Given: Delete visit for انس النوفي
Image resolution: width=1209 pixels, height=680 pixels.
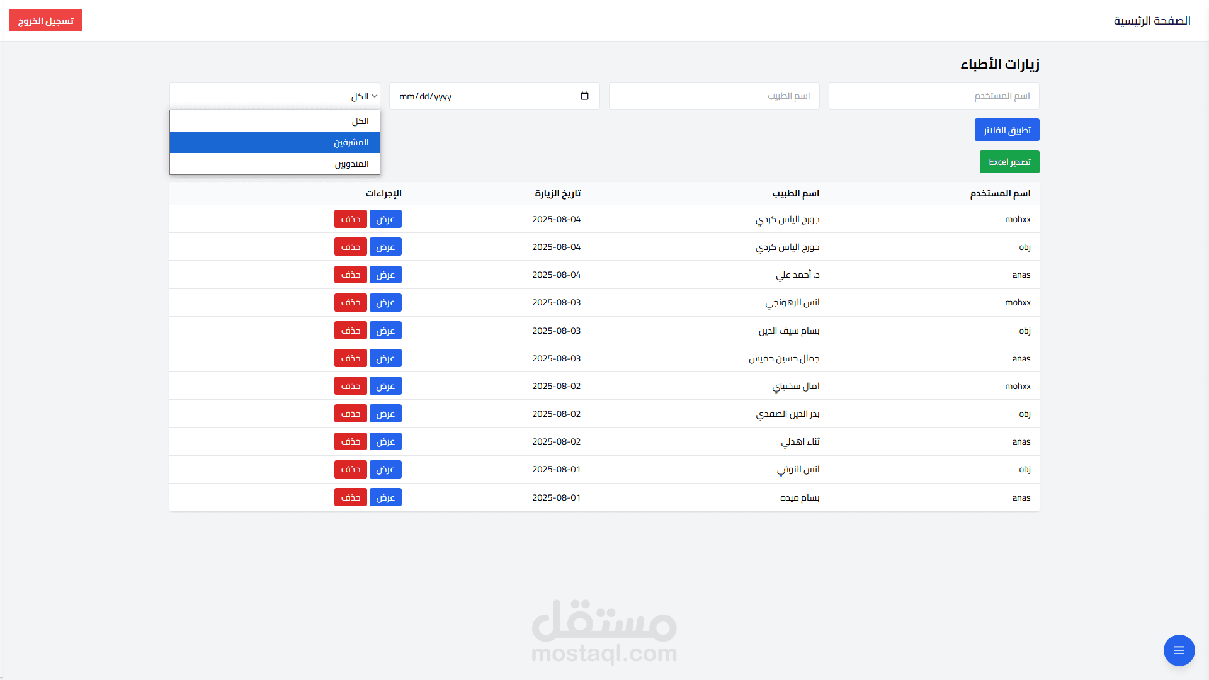Looking at the screenshot, I should click(351, 469).
